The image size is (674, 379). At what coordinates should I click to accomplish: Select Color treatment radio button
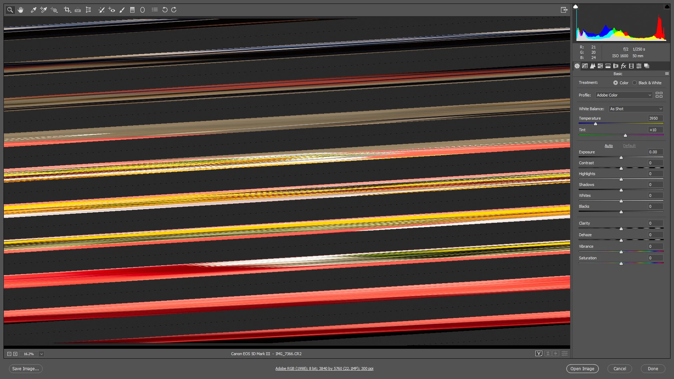(x=615, y=83)
